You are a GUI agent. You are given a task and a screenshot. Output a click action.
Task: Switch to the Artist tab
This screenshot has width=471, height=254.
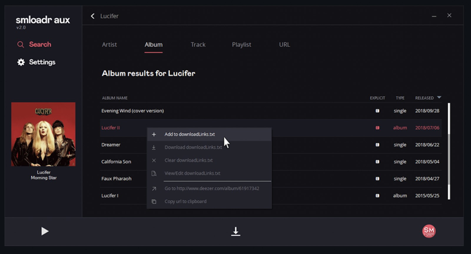pyautogui.click(x=109, y=45)
